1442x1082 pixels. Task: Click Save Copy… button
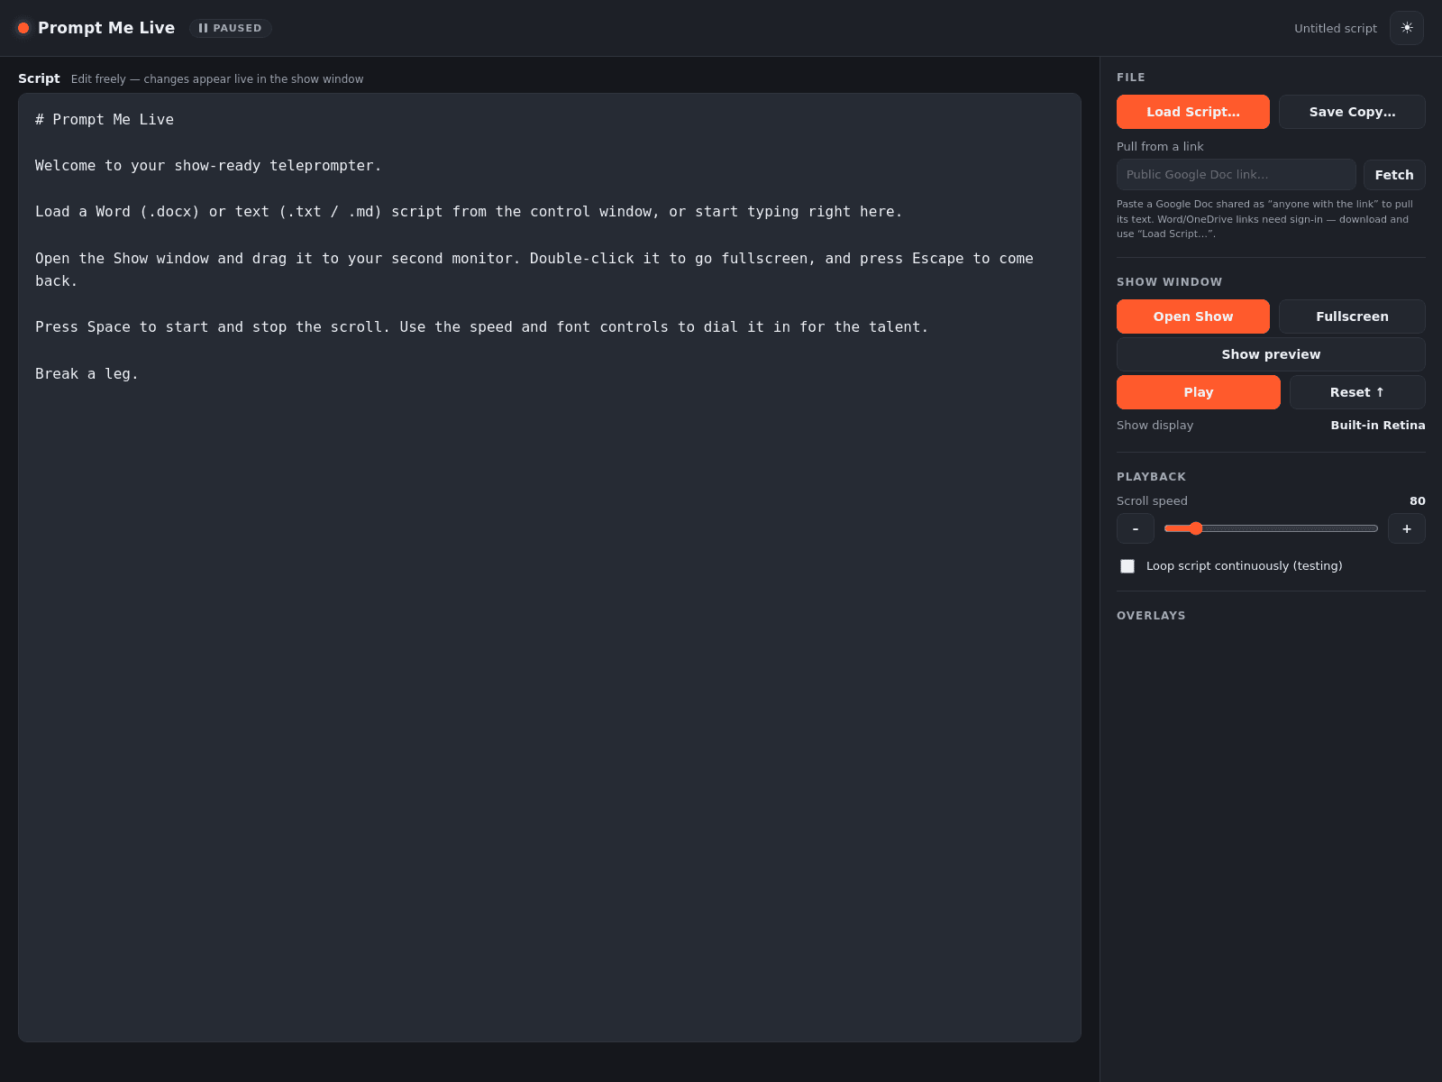pos(1352,112)
